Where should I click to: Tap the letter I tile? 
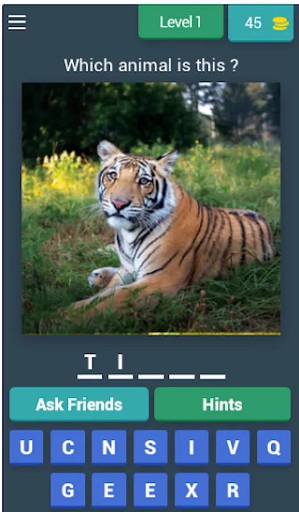[x=192, y=447]
